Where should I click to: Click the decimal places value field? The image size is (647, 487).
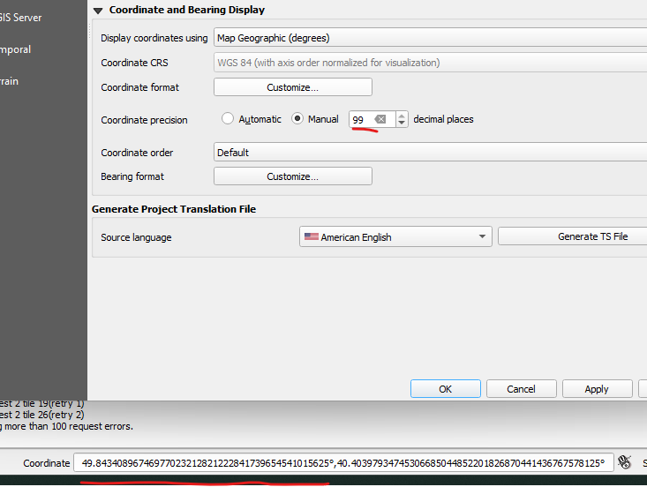coord(363,120)
